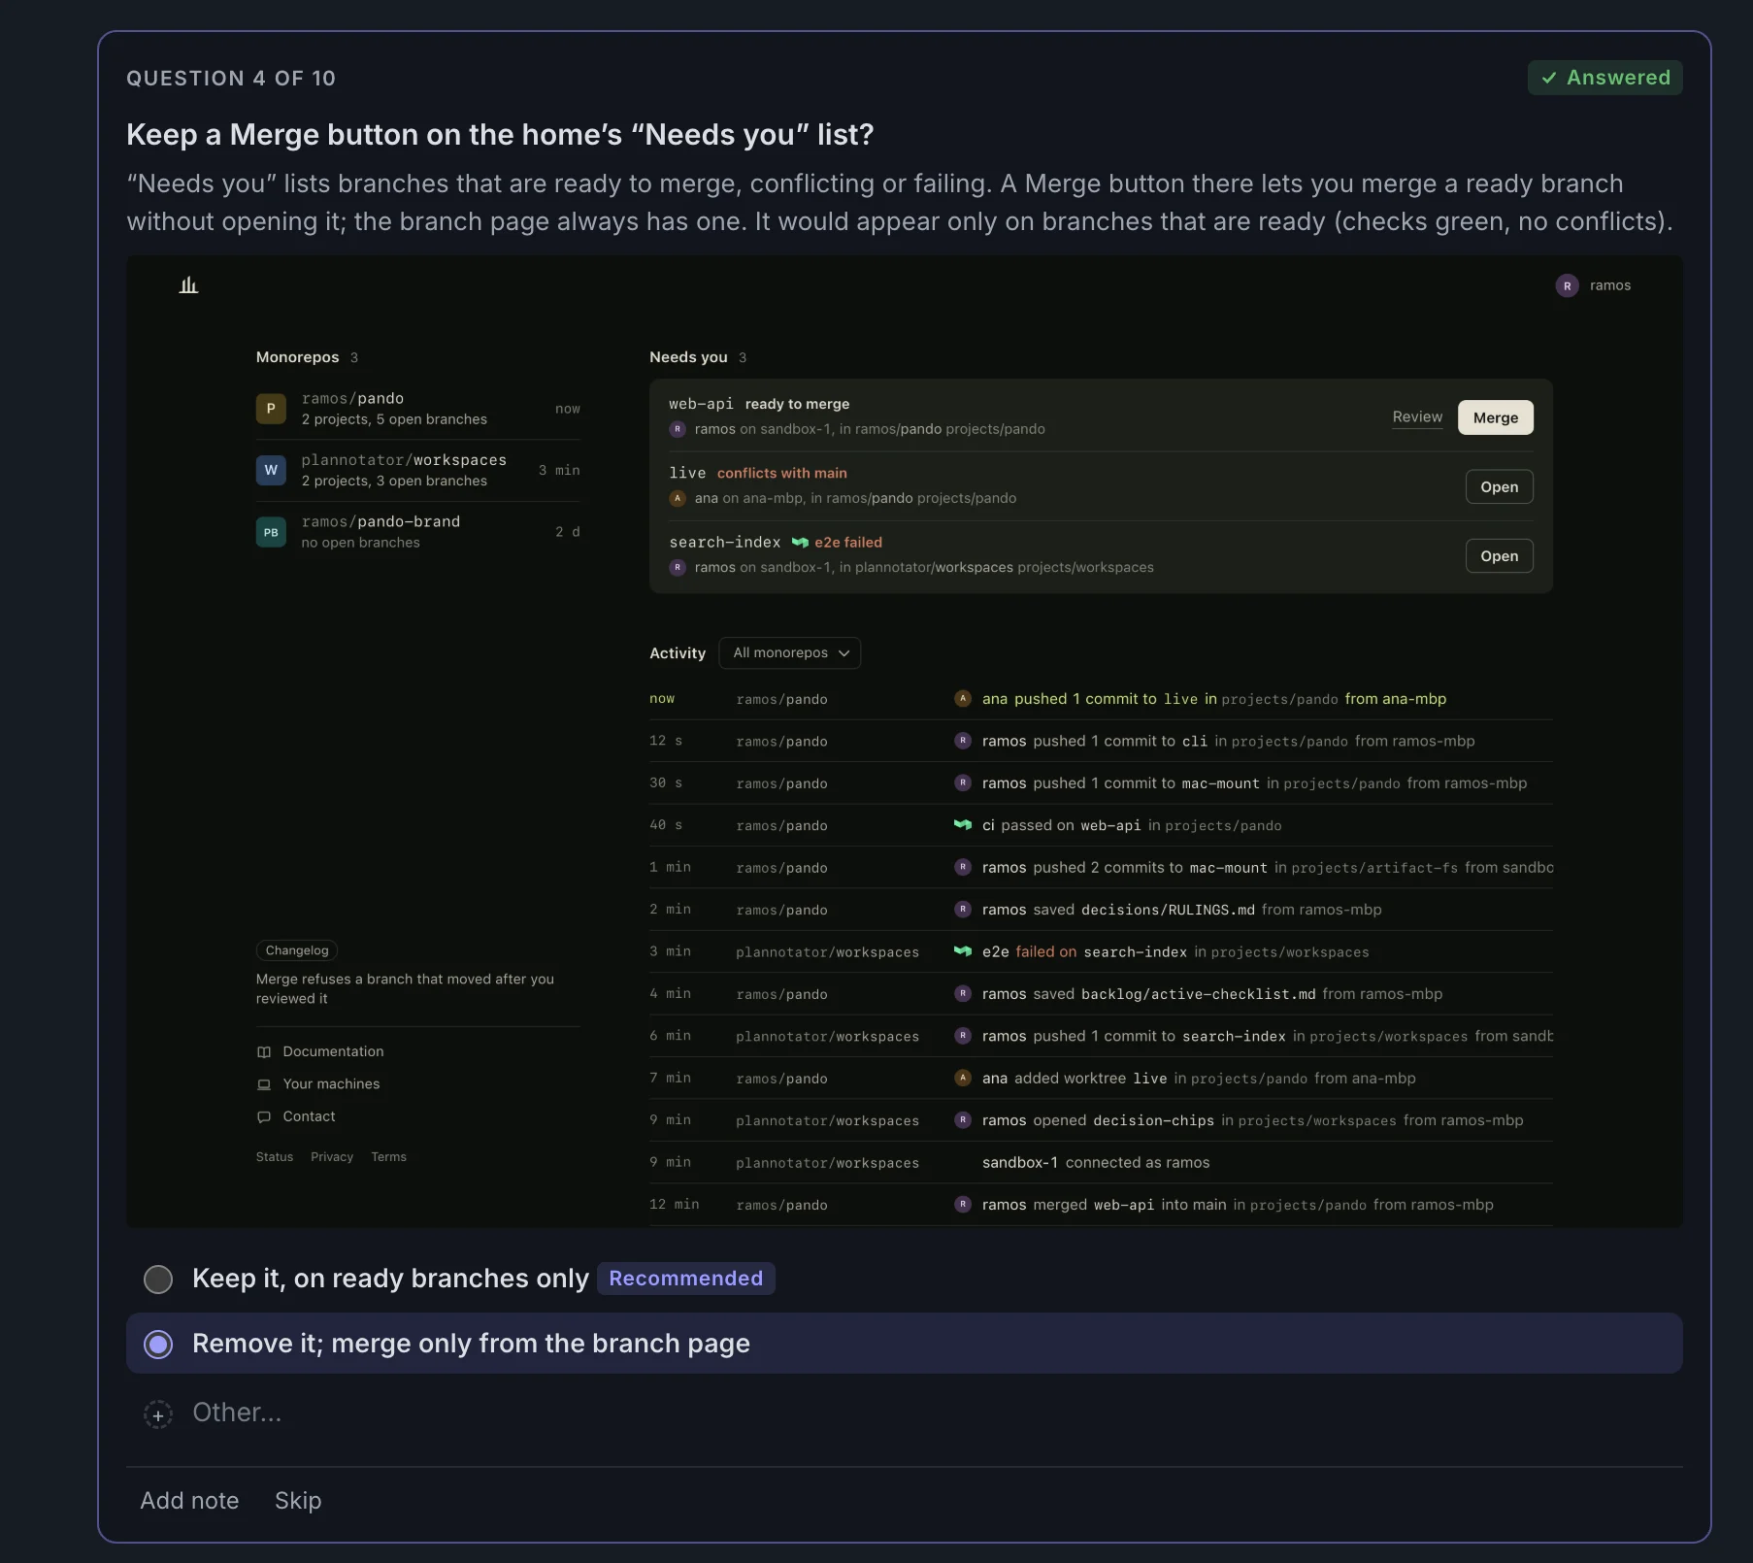The height and width of the screenshot is (1563, 1753).
Task: Open the search-index failed branch
Action: (1500, 556)
